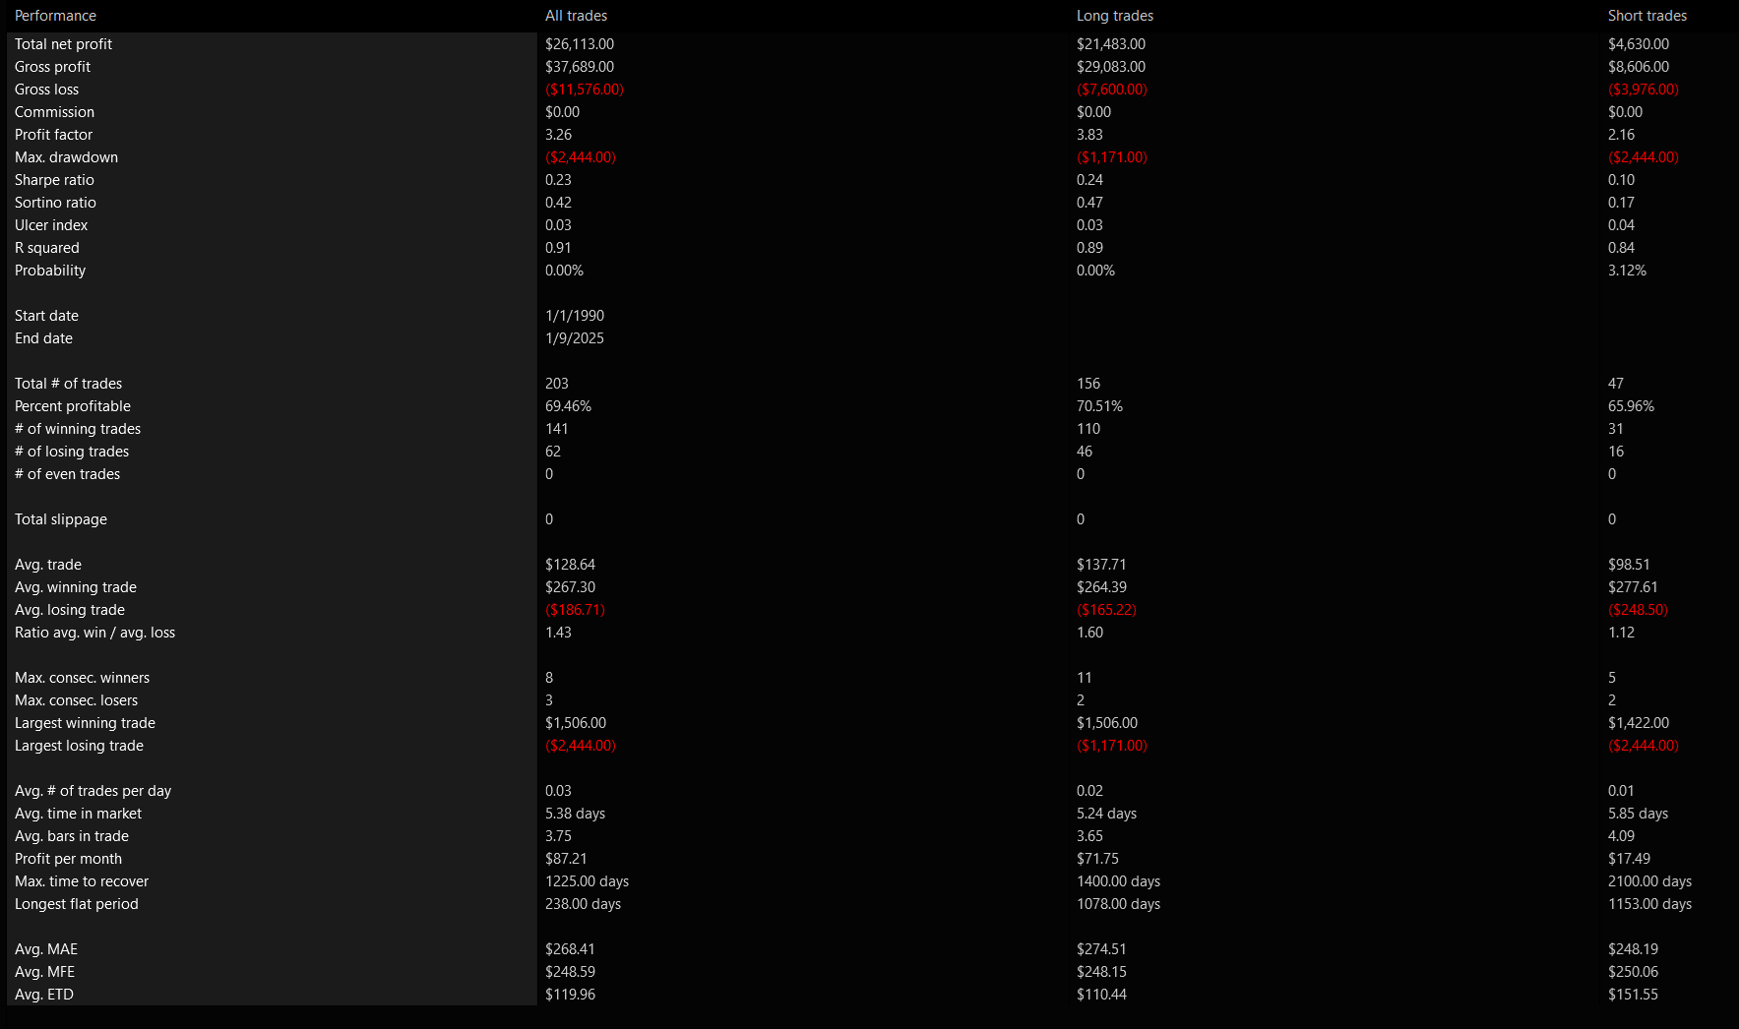Click long trades profit factor 3.83
Image resolution: width=1739 pixels, height=1029 pixels.
tap(1089, 135)
